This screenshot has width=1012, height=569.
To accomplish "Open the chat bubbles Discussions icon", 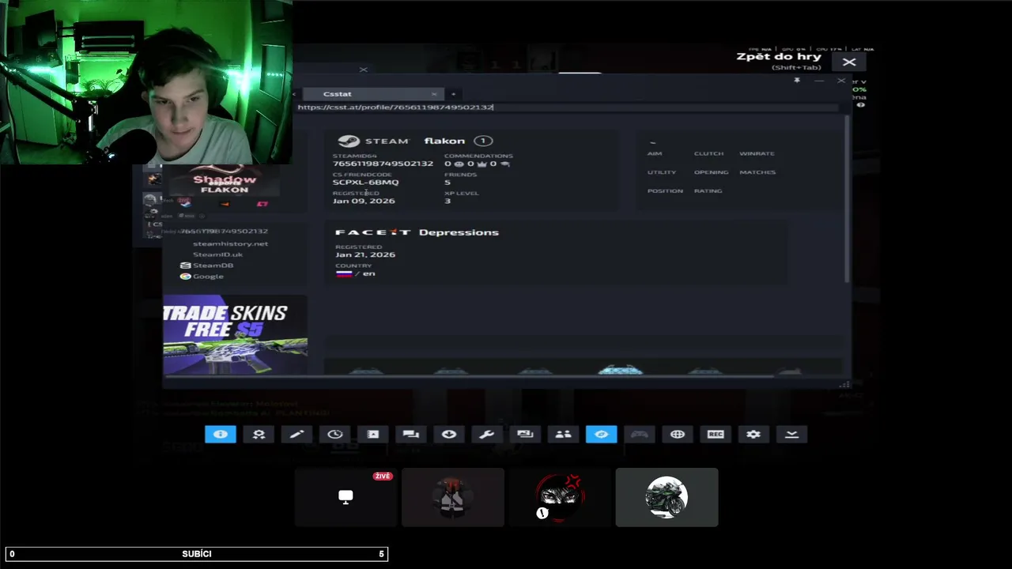I will point(411,434).
